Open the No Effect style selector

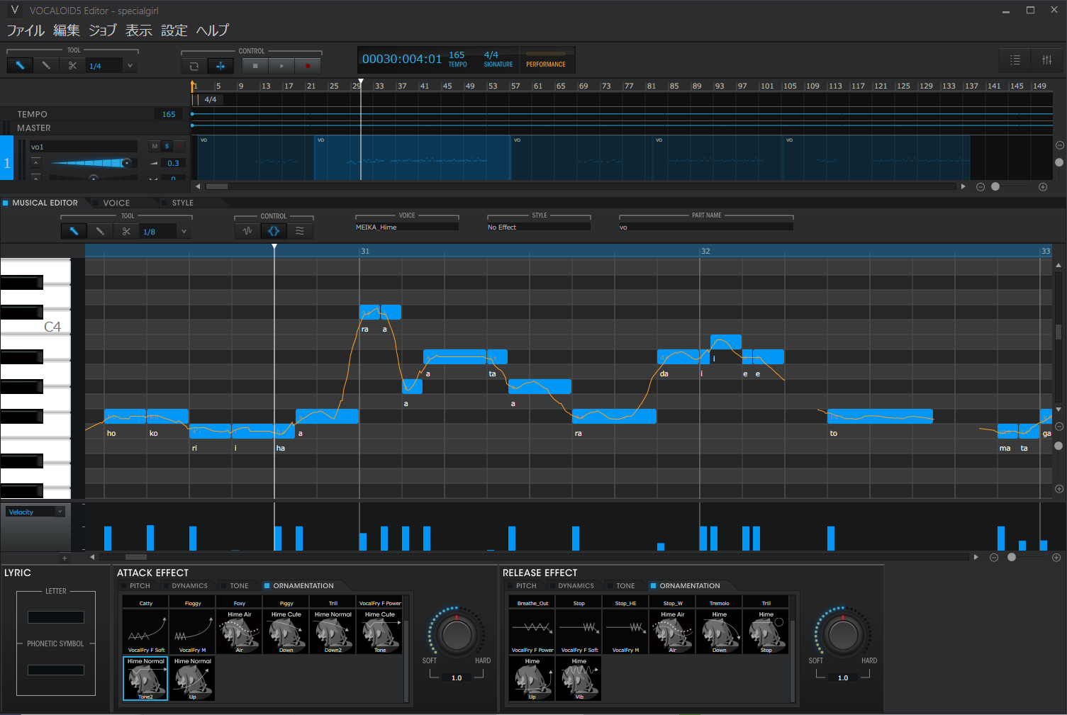pos(539,227)
